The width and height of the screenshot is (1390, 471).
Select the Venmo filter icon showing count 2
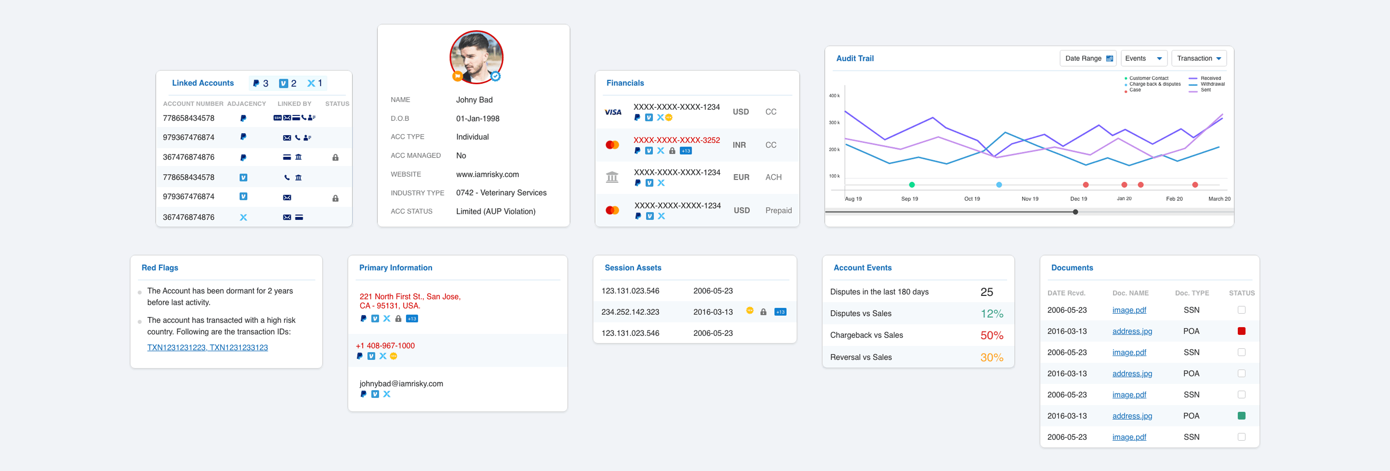(283, 83)
